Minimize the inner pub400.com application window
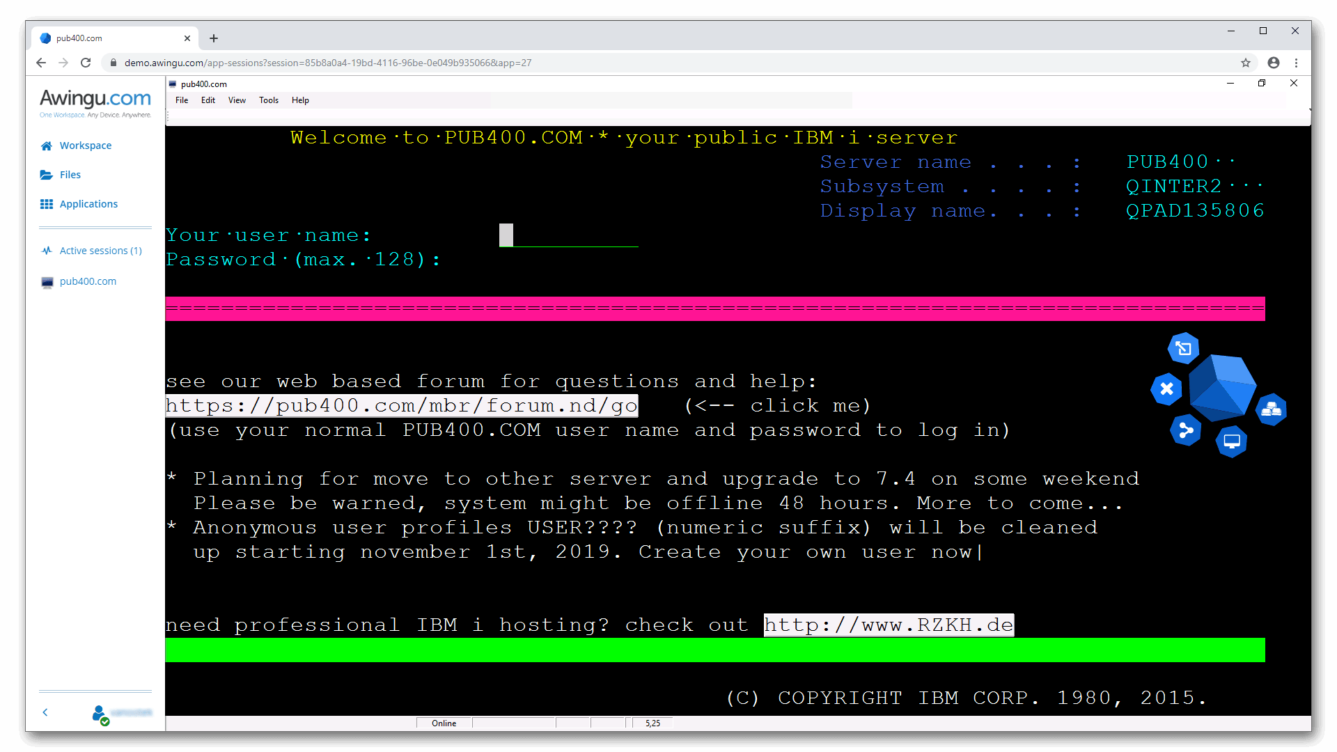1337x752 pixels. pos(1230,83)
